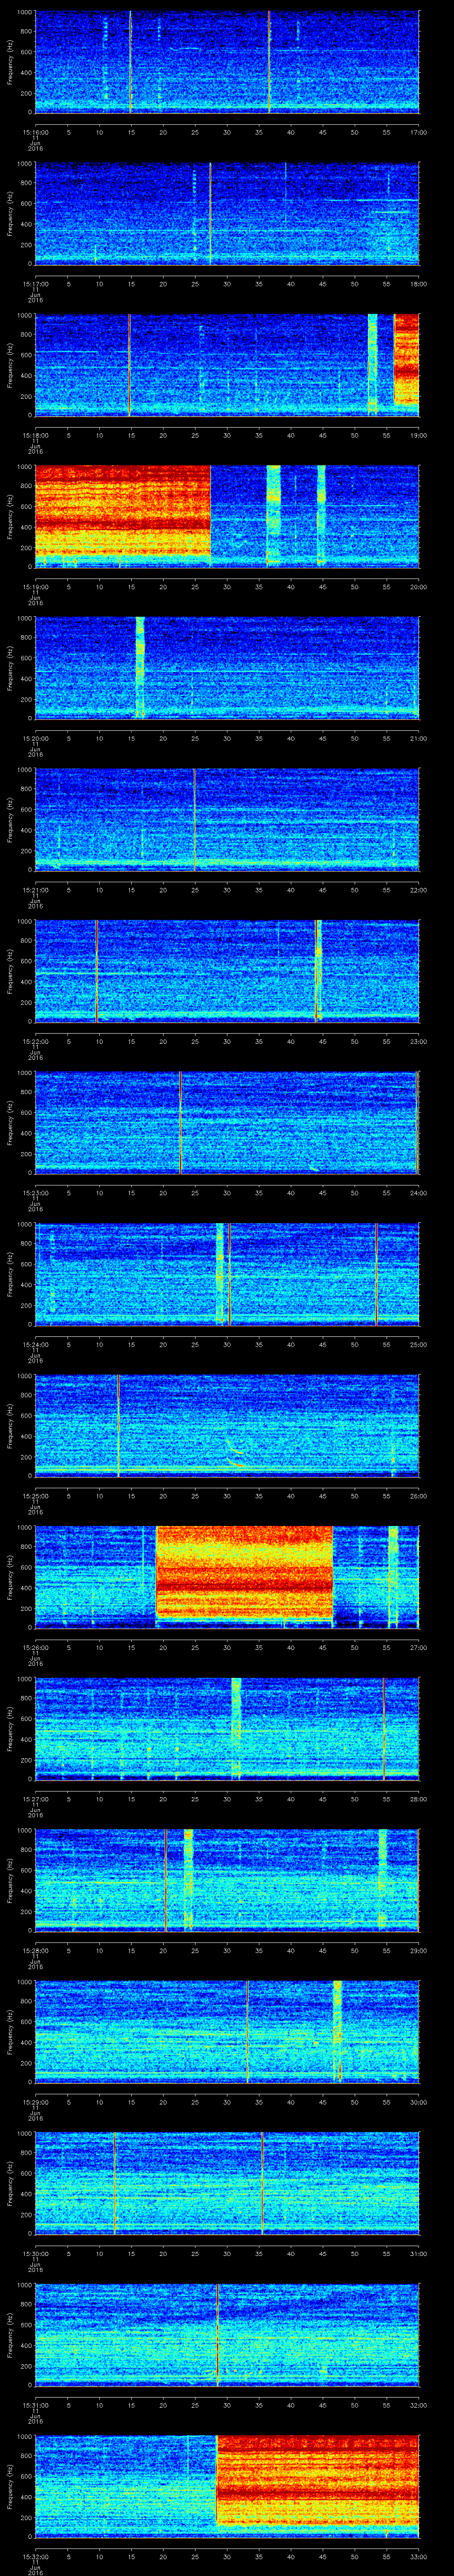This screenshot has height=2576, width=454.
Task: Select the "19:00" end time label
Action: pos(418,435)
